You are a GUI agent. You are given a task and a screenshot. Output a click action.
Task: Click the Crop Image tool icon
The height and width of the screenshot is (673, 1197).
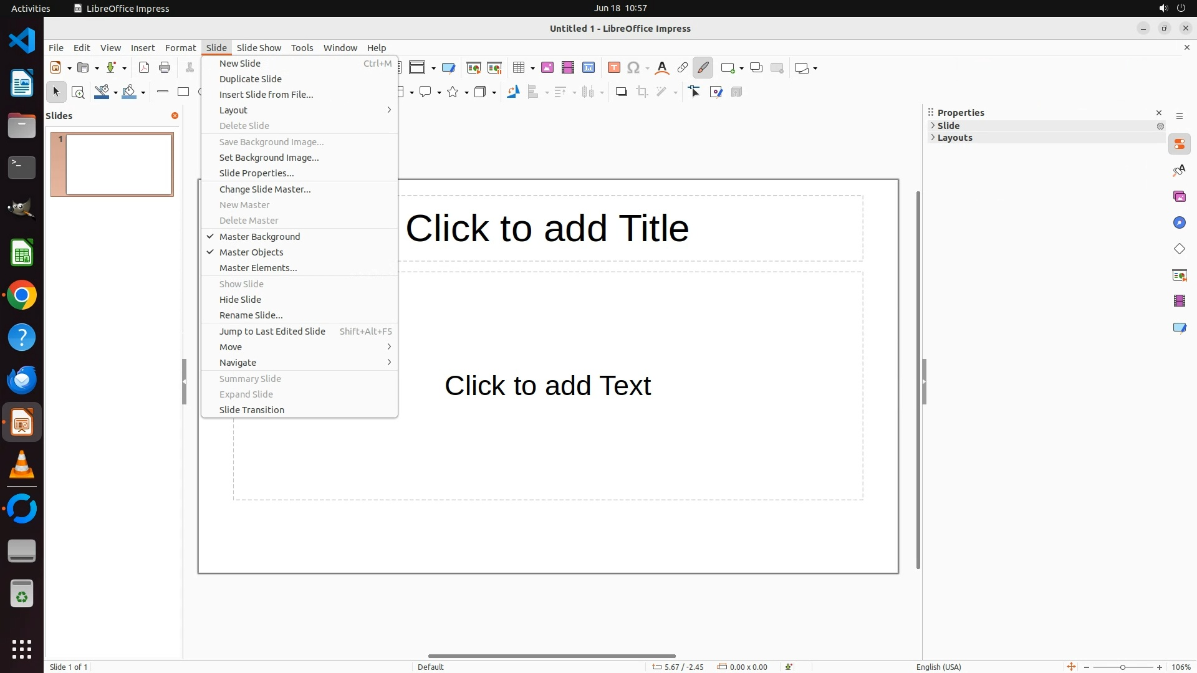(x=642, y=92)
